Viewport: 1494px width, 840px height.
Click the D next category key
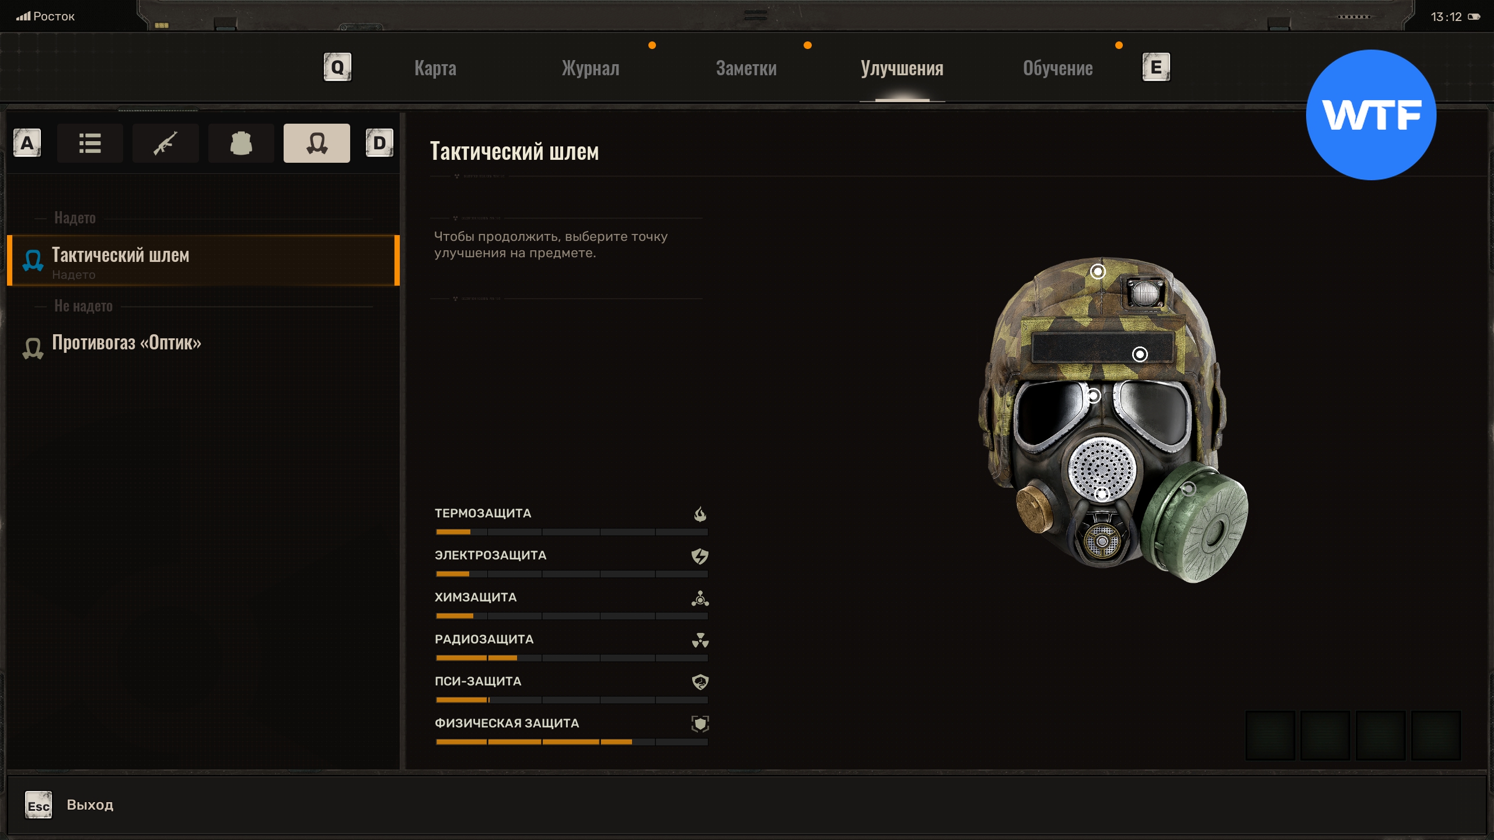(379, 143)
